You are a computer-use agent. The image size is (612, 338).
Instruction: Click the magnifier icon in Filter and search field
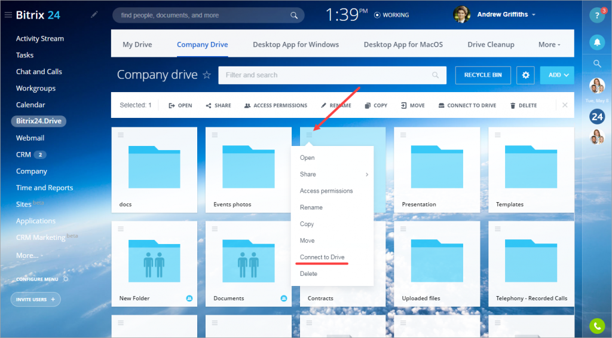click(x=435, y=75)
